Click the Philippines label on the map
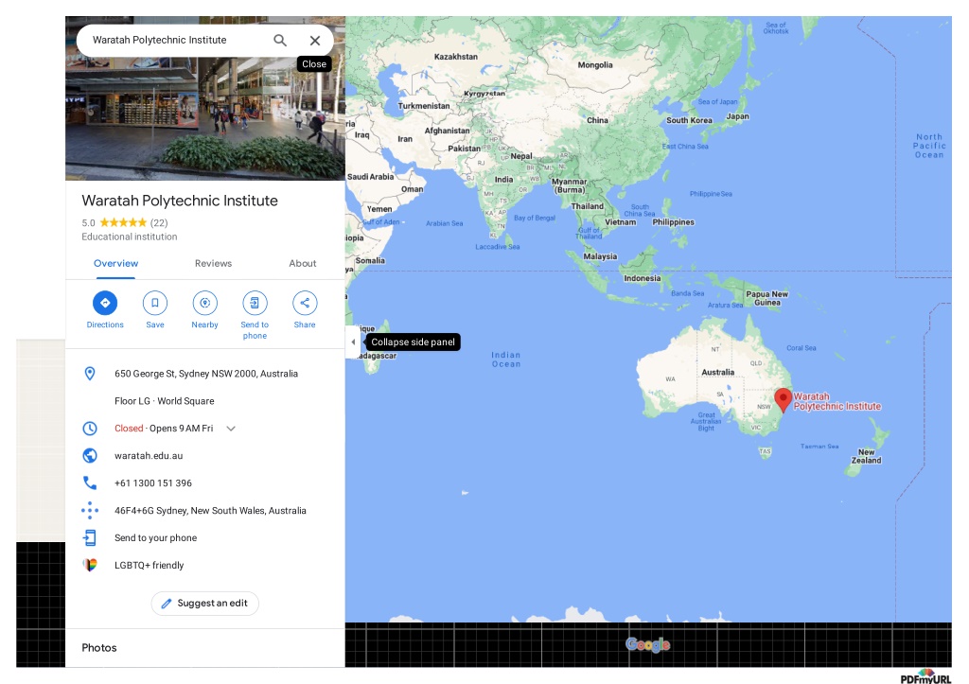Image resolution: width=969 pixels, height=684 pixels. [673, 221]
